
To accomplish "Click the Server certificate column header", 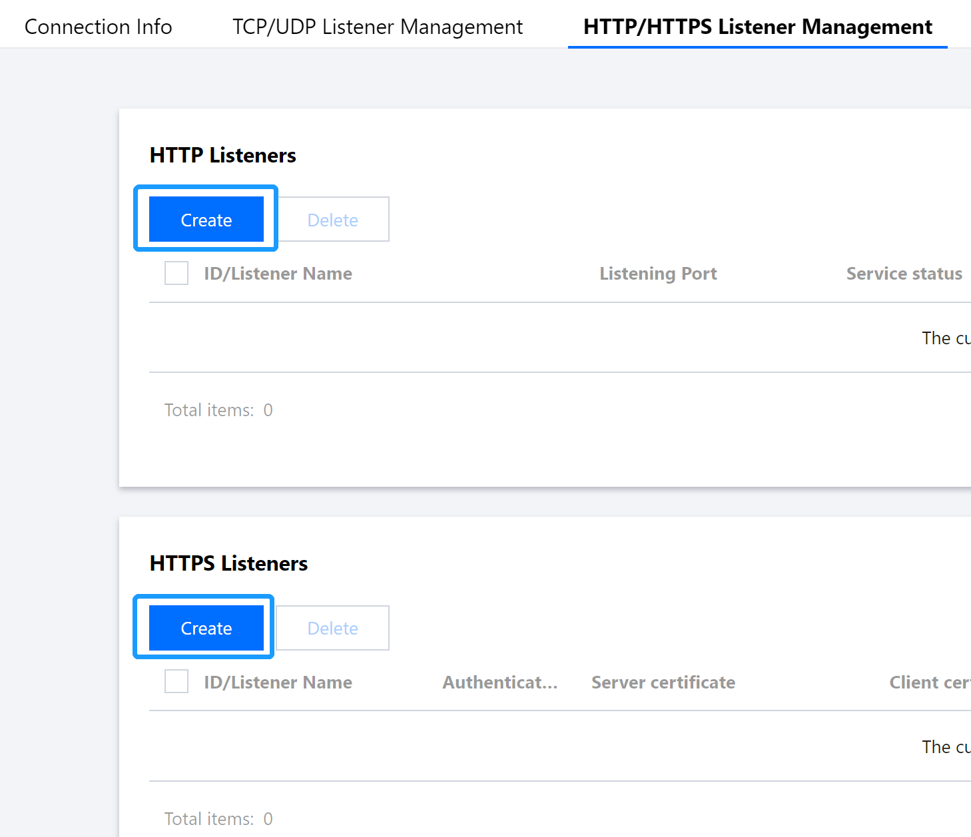I will click(x=663, y=683).
